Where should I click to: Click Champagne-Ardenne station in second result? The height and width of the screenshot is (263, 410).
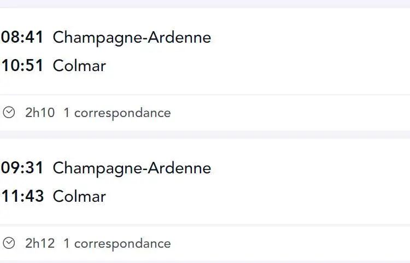pos(132,168)
